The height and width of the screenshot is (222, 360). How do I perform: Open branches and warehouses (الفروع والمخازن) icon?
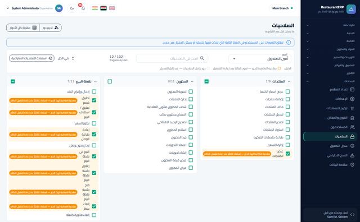[x=352, y=118]
